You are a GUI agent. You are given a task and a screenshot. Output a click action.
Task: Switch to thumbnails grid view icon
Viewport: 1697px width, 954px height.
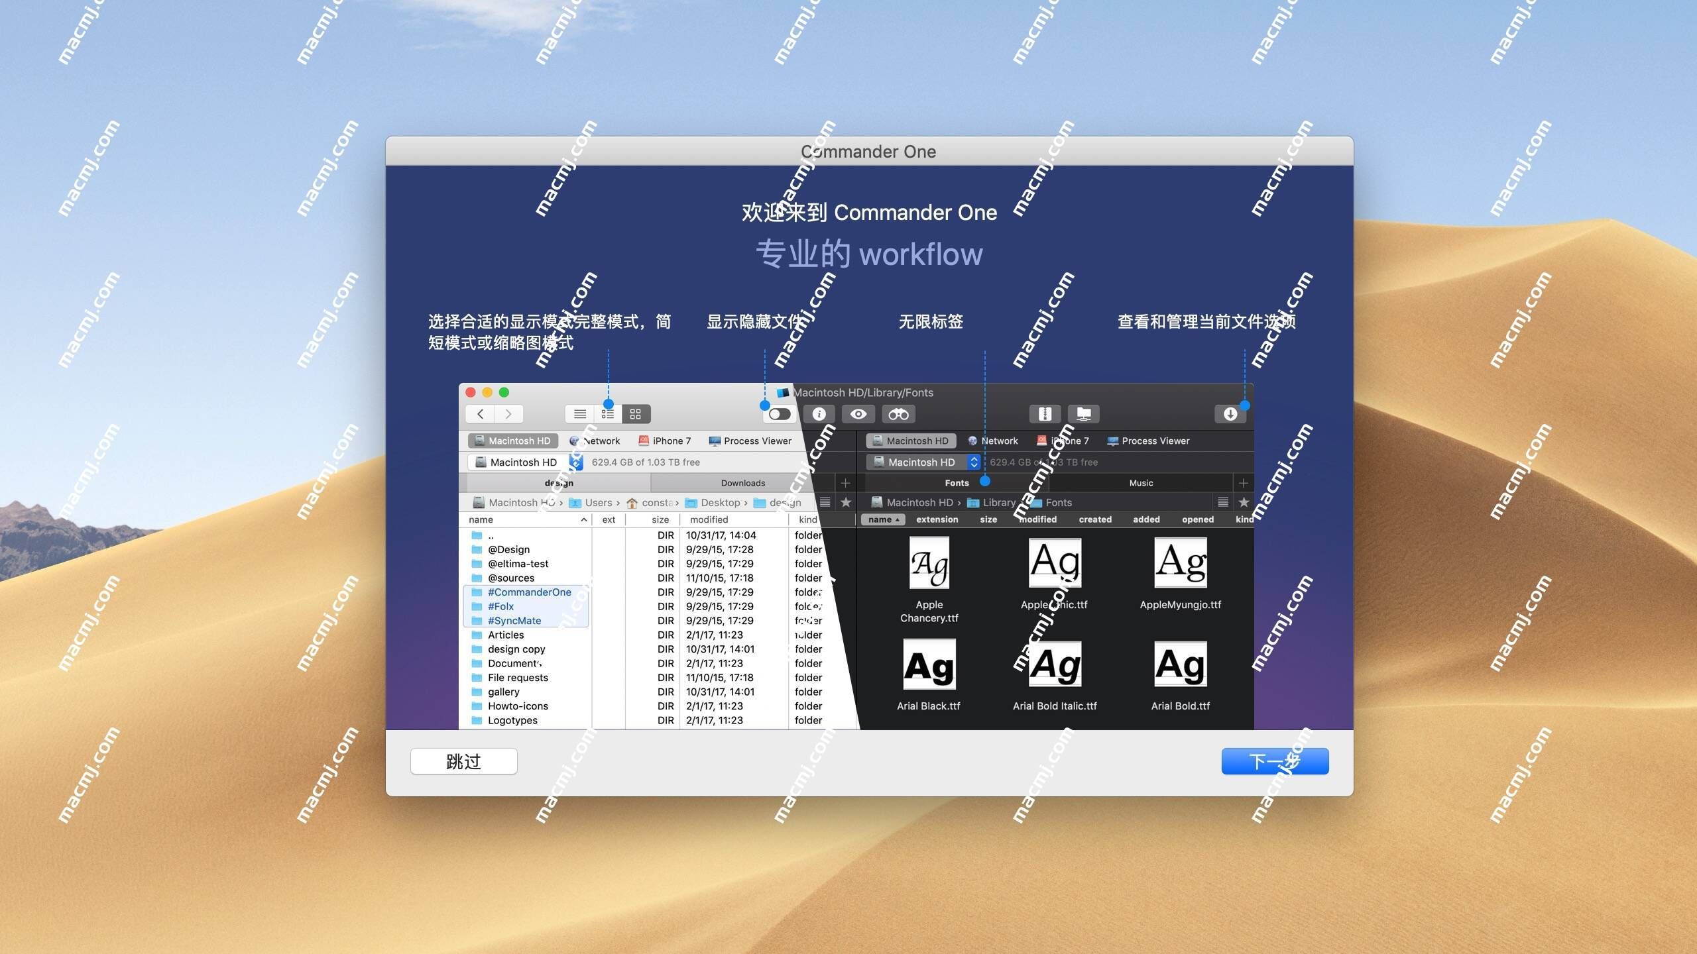636,414
